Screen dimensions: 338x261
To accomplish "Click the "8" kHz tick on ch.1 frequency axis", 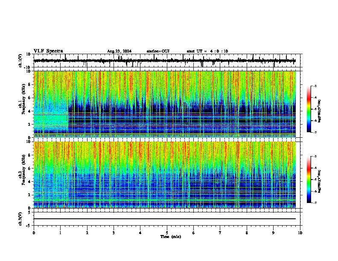I will tap(30, 84).
